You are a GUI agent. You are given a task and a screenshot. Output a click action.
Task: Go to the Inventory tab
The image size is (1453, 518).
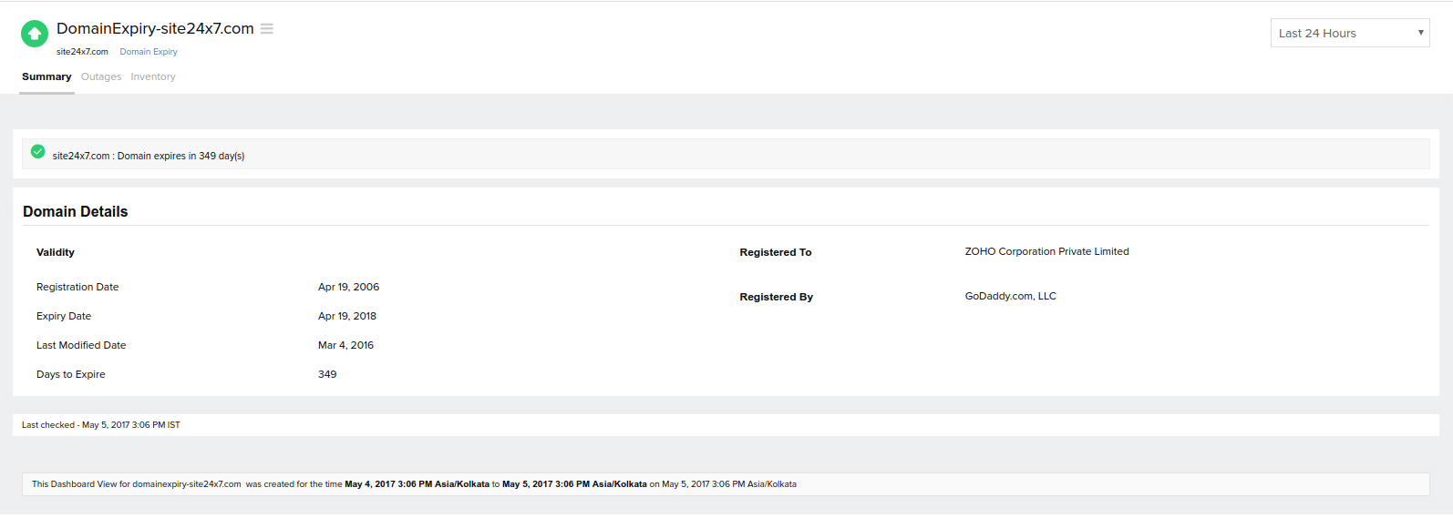pos(153,77)
